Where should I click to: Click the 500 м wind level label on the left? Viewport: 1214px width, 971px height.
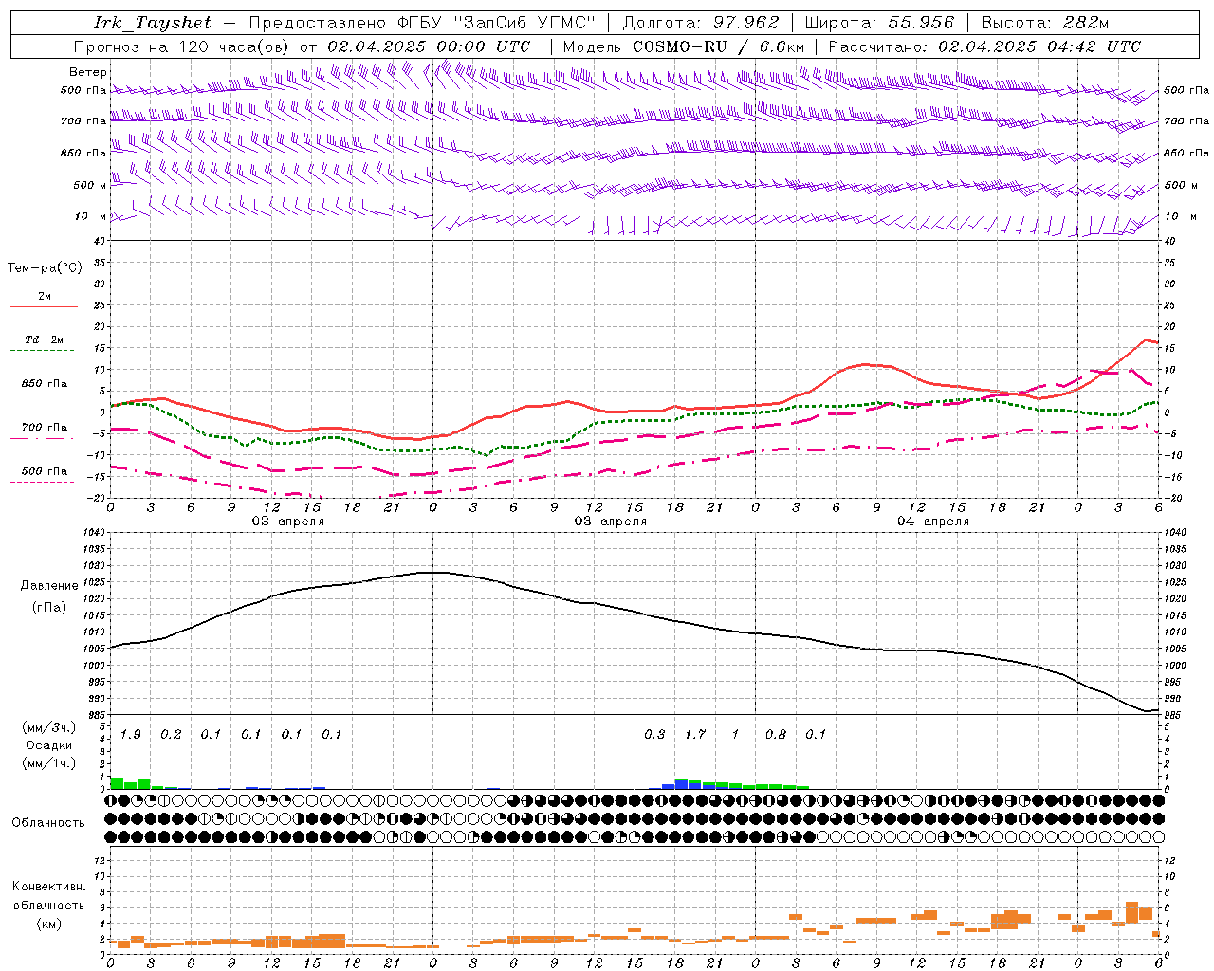pos(90,185)
